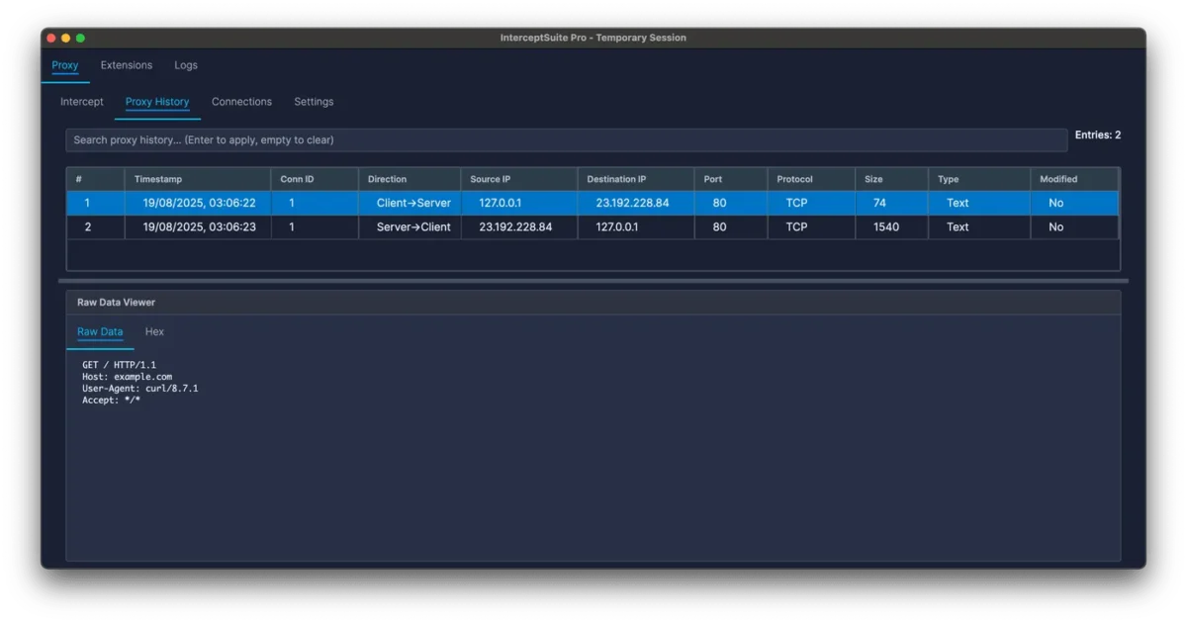Click the User-Agent: curl/8.7.1 line
The image size is (1187, 623).
pyautogui.click(x=139, y=389)
